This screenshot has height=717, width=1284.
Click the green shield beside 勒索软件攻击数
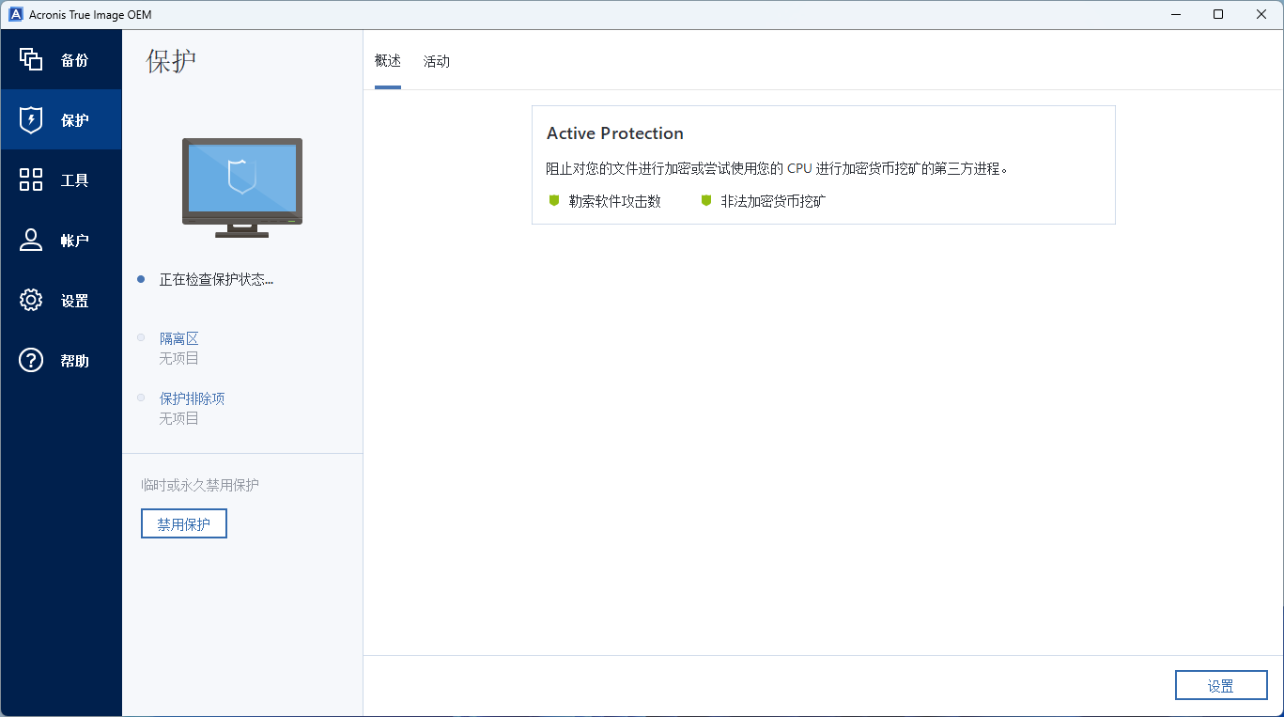click(x=554, y=200)
